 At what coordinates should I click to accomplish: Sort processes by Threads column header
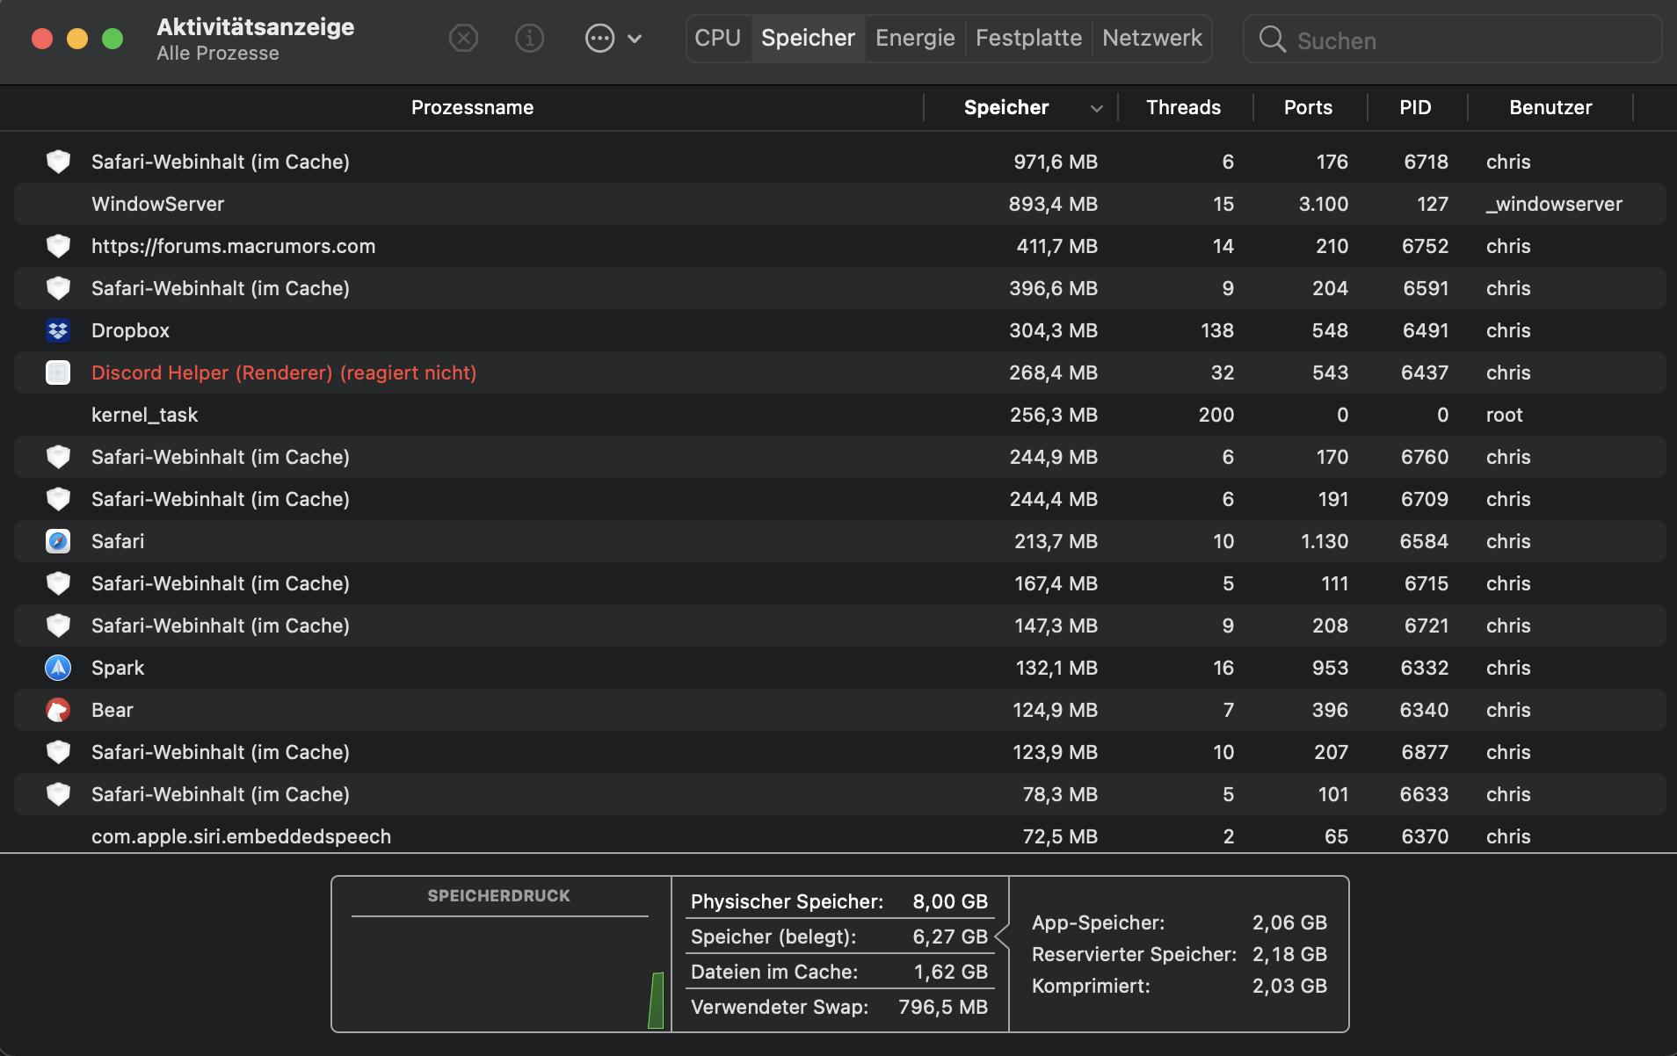pos(1183,107)
